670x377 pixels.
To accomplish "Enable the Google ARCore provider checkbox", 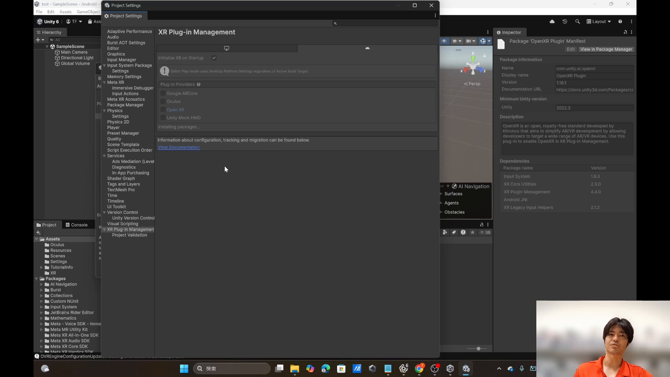I will tap(163, 93).
